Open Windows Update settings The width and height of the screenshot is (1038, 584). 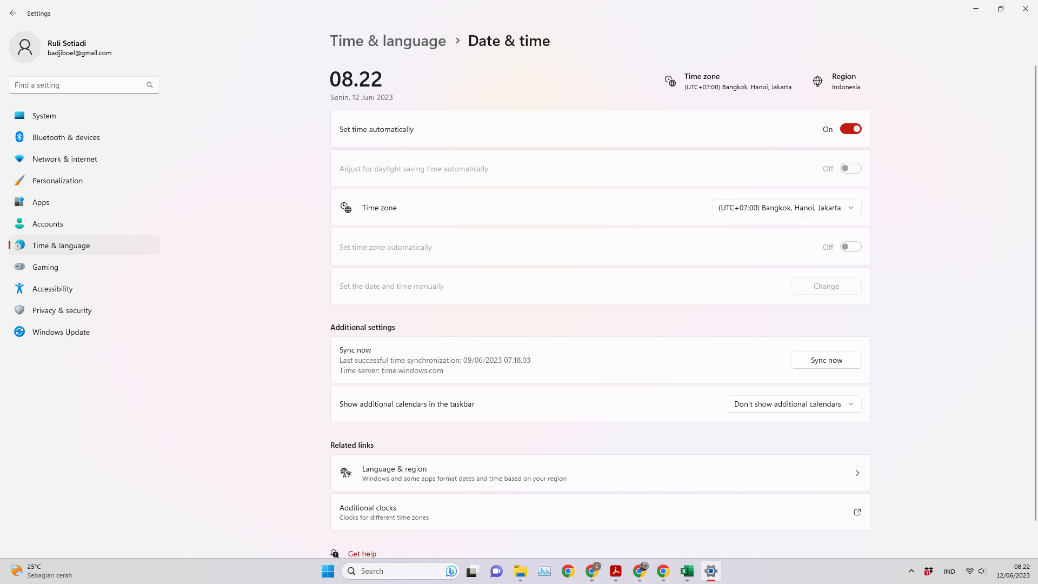pos(61,331)
